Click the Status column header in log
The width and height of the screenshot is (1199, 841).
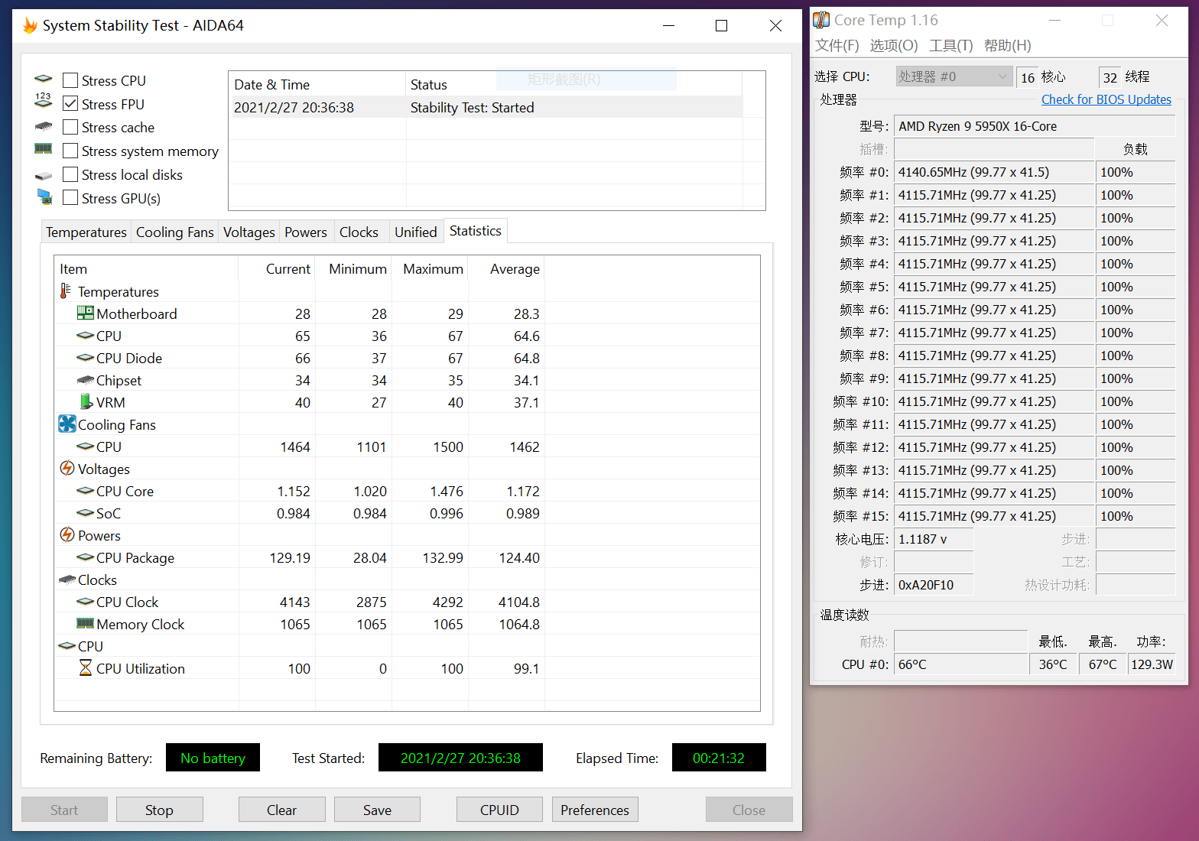[574, 84]
